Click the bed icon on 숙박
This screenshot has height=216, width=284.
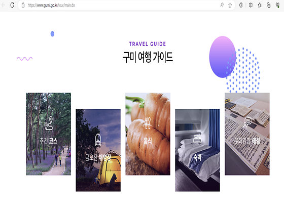pos(197,139)
